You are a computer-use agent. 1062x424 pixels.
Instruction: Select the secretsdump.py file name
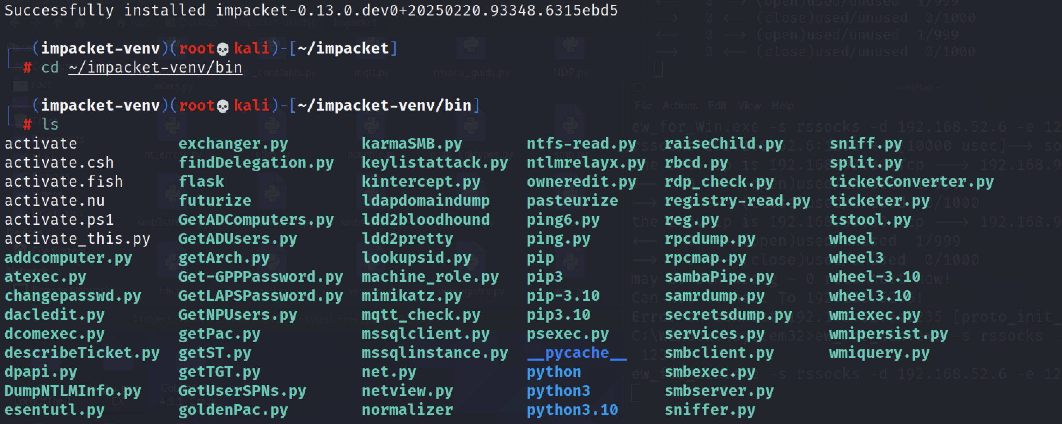click(x=728, y=315)
